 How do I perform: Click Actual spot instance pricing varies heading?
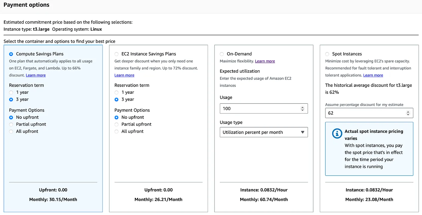(374, 135)
